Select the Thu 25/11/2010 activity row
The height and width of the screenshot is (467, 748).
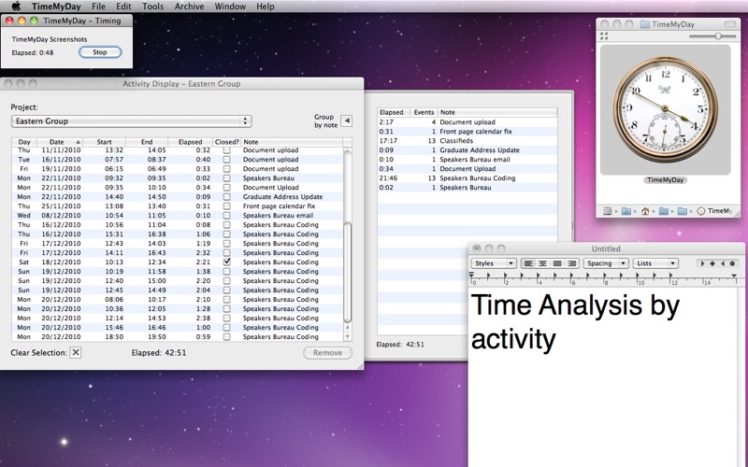(x=177, y=205)
